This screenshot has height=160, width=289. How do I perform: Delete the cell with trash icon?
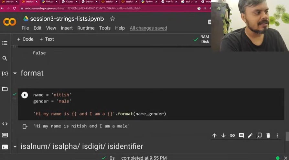tap(268, 135)
